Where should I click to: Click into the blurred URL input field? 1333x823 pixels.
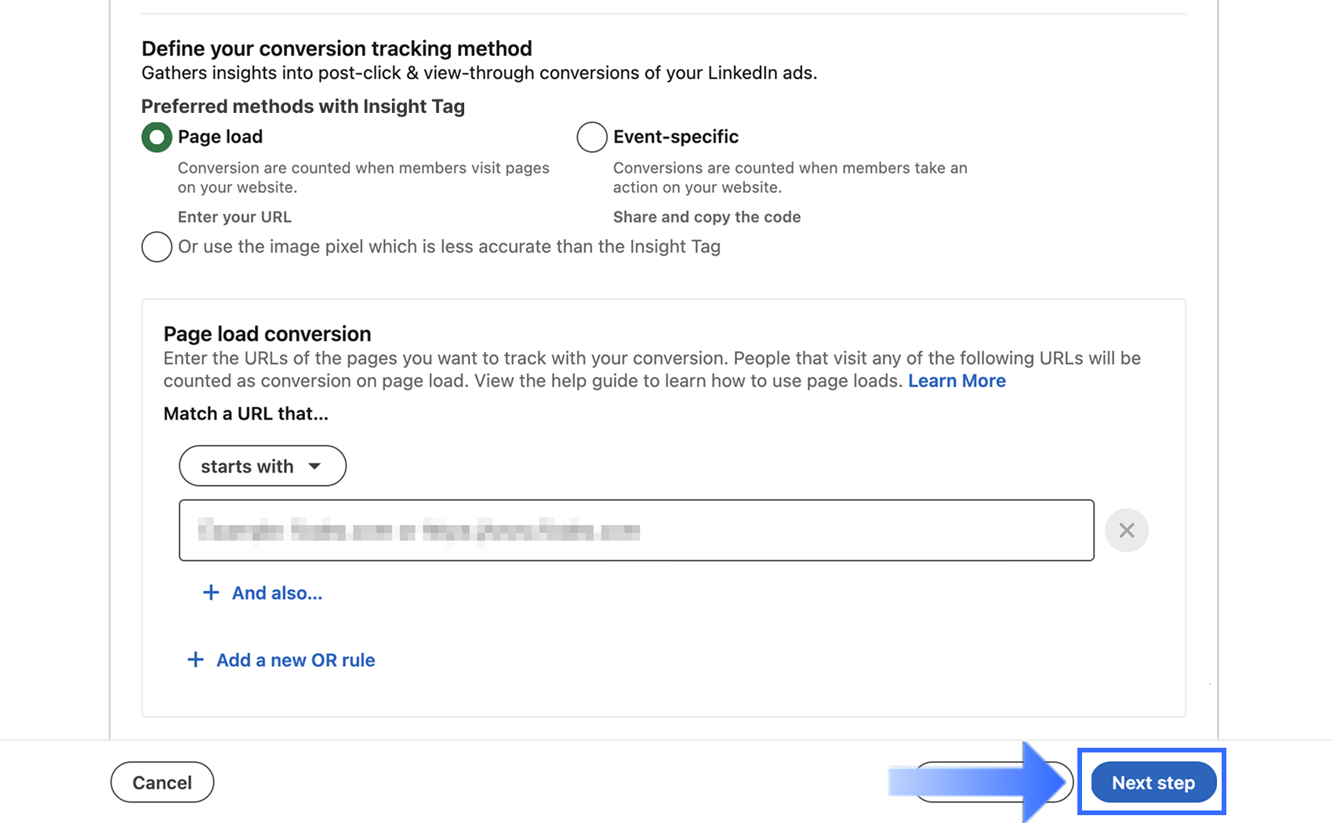635,531
